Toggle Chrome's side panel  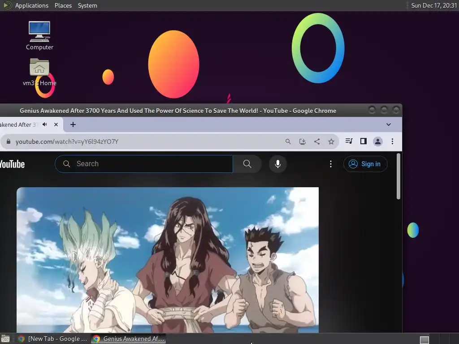click(363, 141)
